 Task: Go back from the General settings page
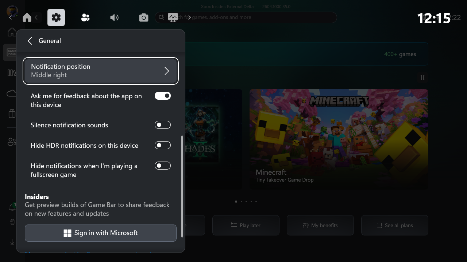(x=30, y=40)
